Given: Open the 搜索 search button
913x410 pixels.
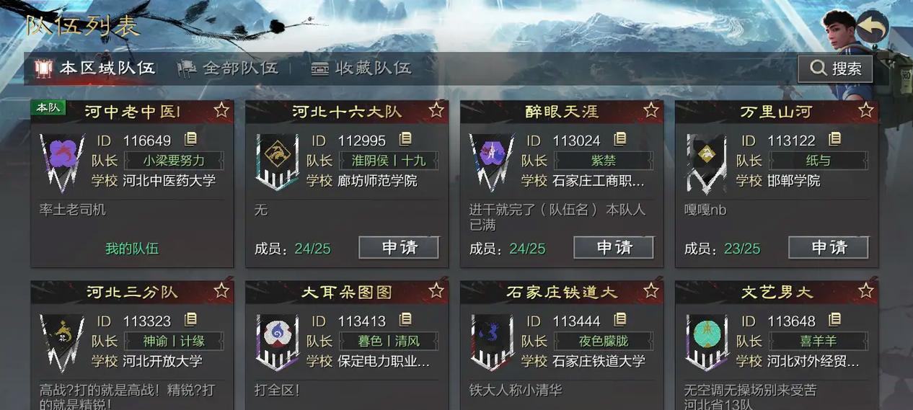Looking at the screenshot, I should point(835,68).
